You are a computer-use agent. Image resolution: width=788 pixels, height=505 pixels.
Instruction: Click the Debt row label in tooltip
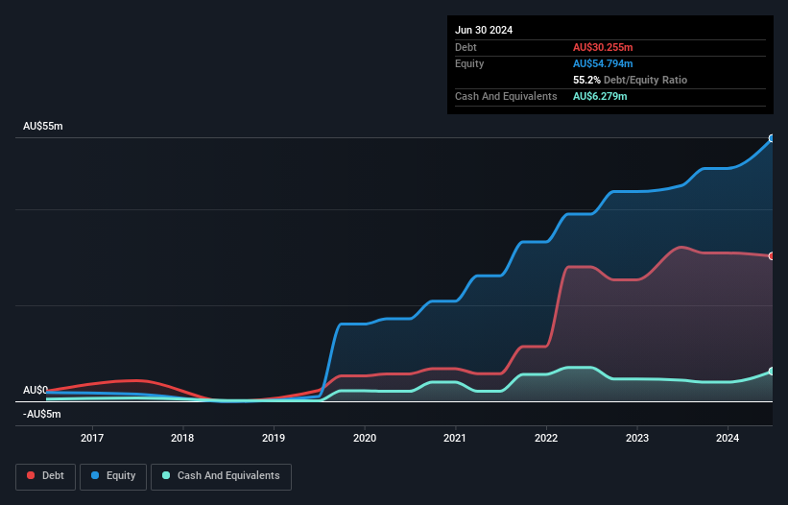pos(466,47)
